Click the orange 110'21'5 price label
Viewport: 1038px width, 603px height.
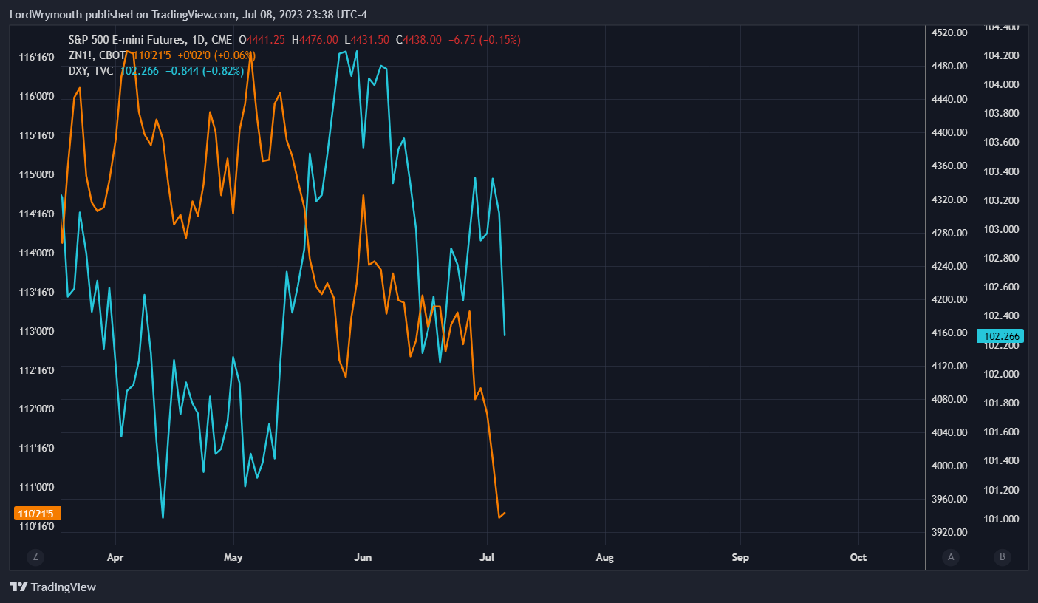(38, 514)
